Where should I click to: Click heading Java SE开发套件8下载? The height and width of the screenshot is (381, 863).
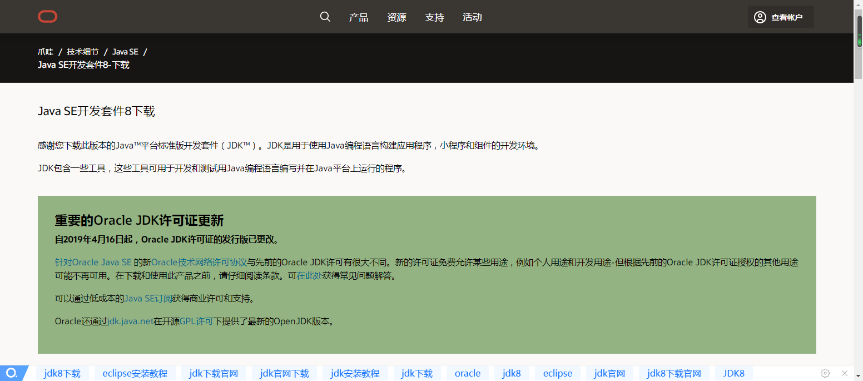(x=96, y=111)
